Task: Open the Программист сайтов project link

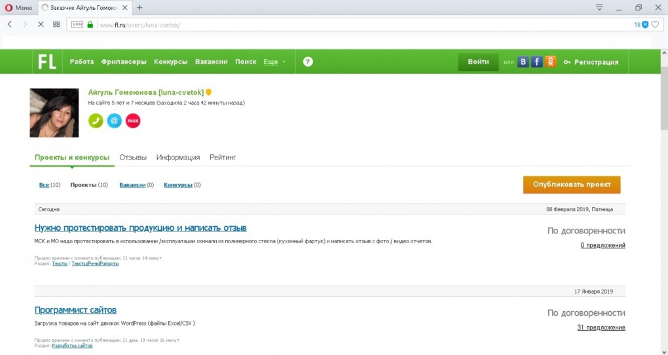Action: (x=75, y=310)
